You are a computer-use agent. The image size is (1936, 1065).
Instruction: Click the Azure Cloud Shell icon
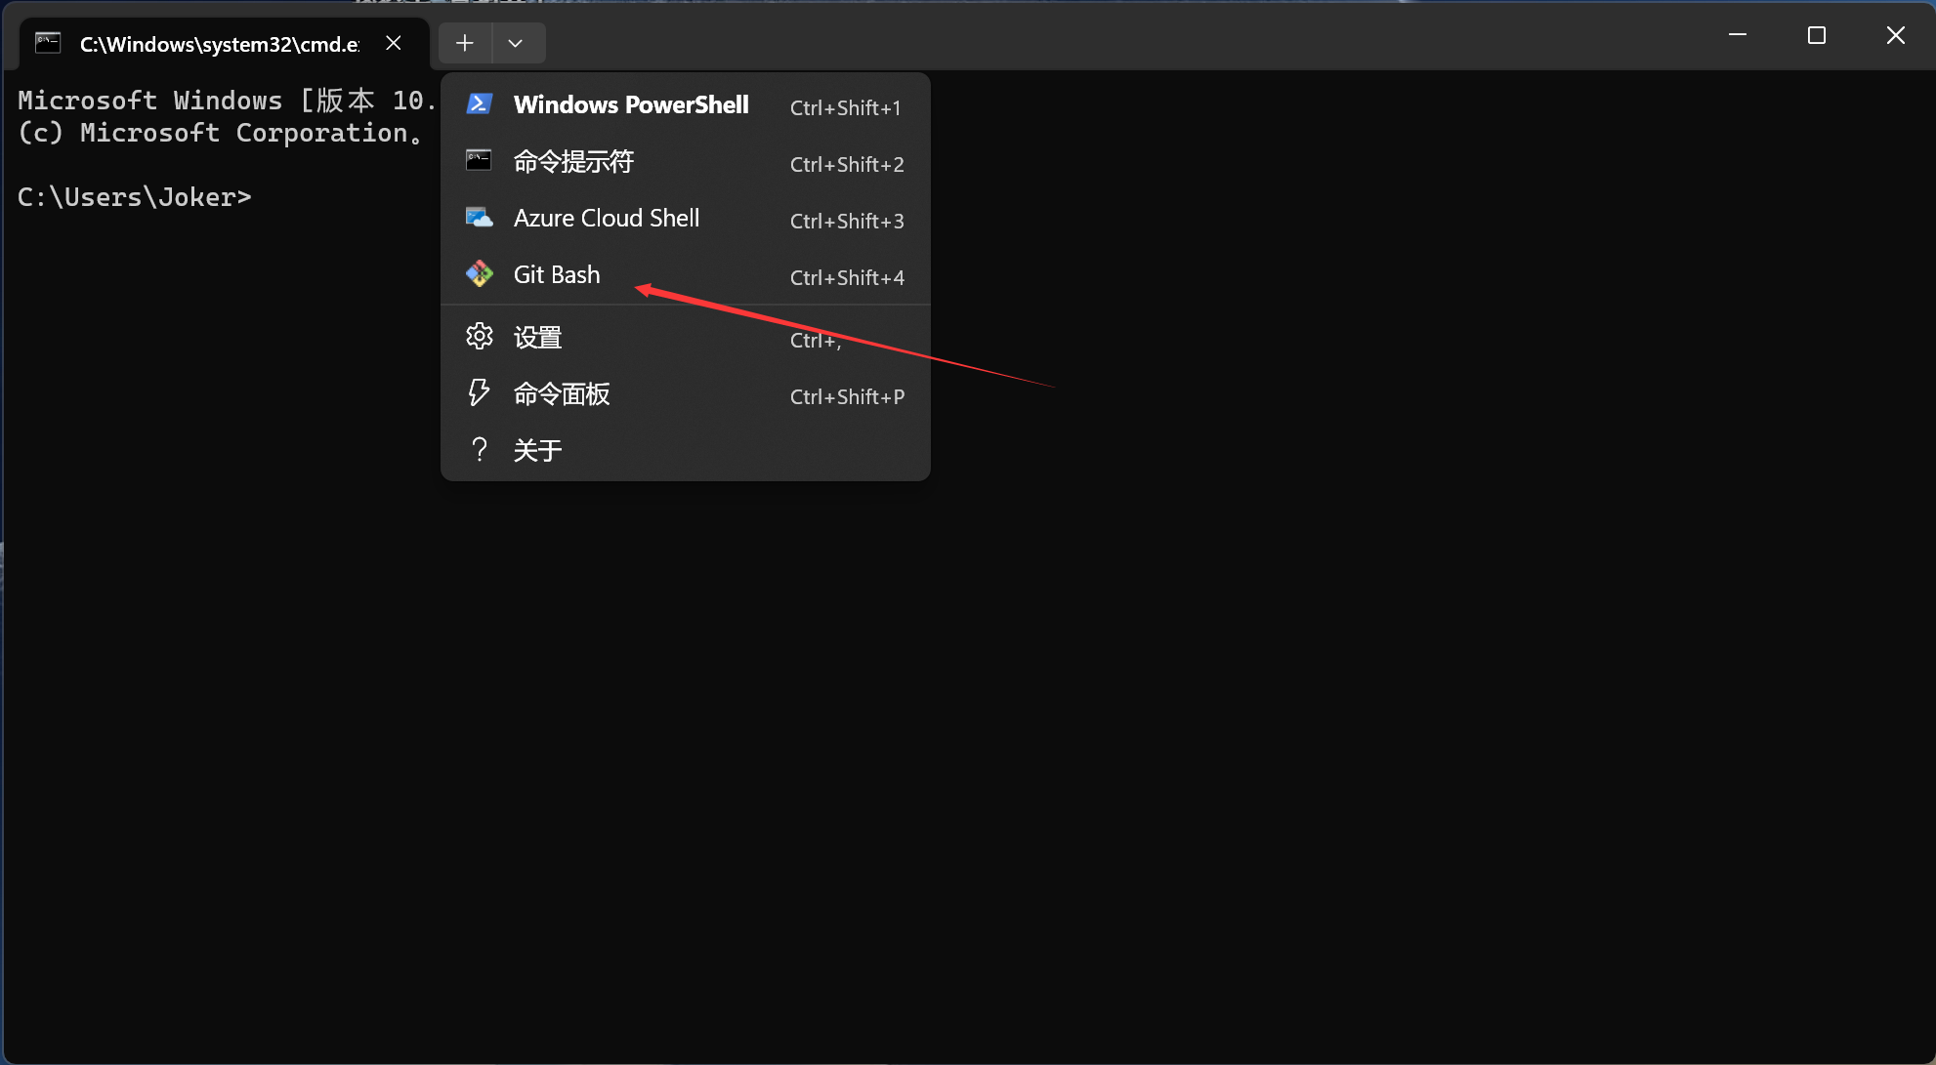[479, 218]
